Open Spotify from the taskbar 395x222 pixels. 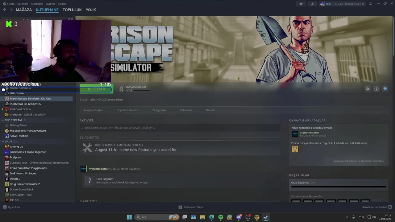pyautogui.click(x=221, y=217)
